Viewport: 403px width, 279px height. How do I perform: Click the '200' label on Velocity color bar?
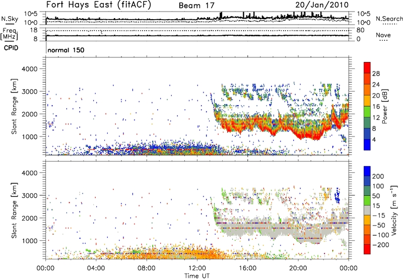378,176
